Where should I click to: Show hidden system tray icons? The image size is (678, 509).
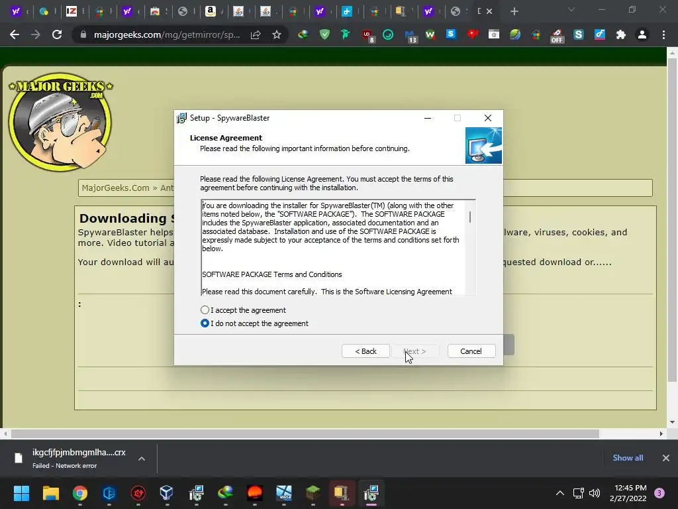click(560, 493)
